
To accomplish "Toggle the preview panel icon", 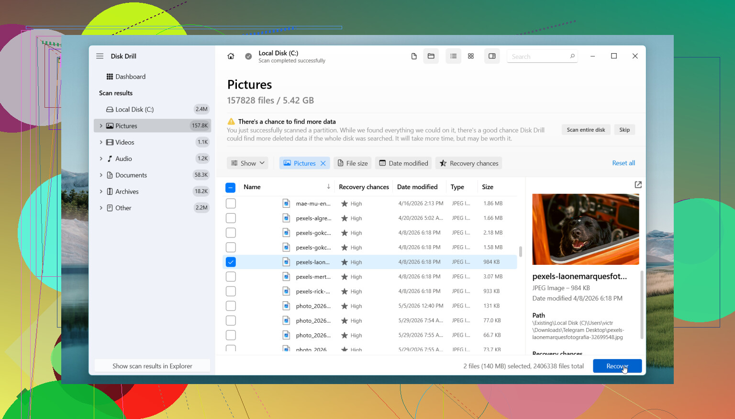I will click(x=492, y=57).
